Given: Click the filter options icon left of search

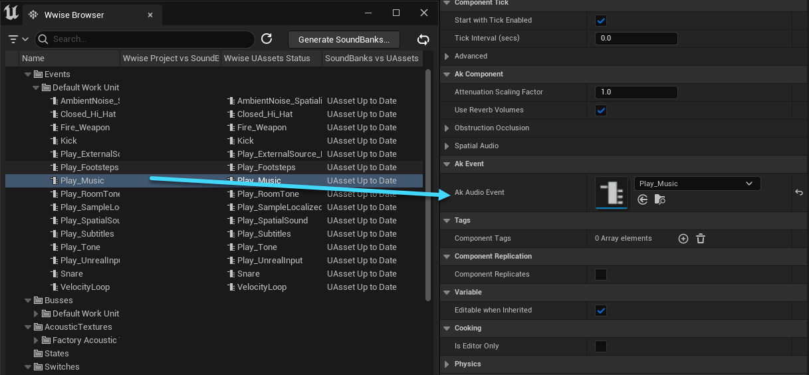Looking at the screenshot, I should (18, 39).
